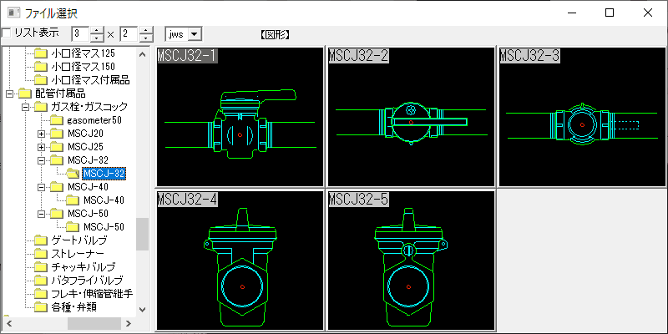Select the バタフライバルブ folder icon
Viewport: 668px width, 334px height.
(x=41, y=281)
